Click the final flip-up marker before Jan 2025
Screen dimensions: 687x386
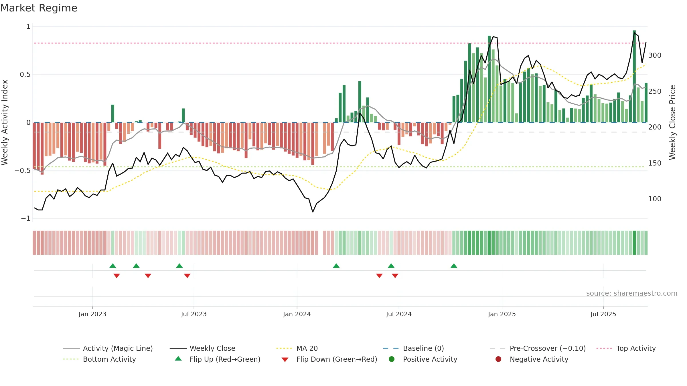click(x=454, y=266)
